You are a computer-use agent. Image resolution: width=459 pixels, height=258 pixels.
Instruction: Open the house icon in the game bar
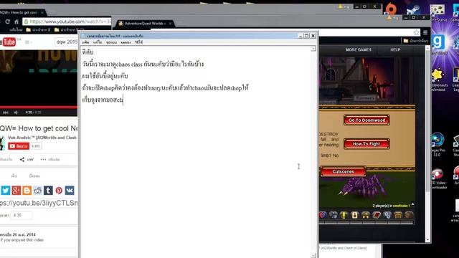point(366,215)
